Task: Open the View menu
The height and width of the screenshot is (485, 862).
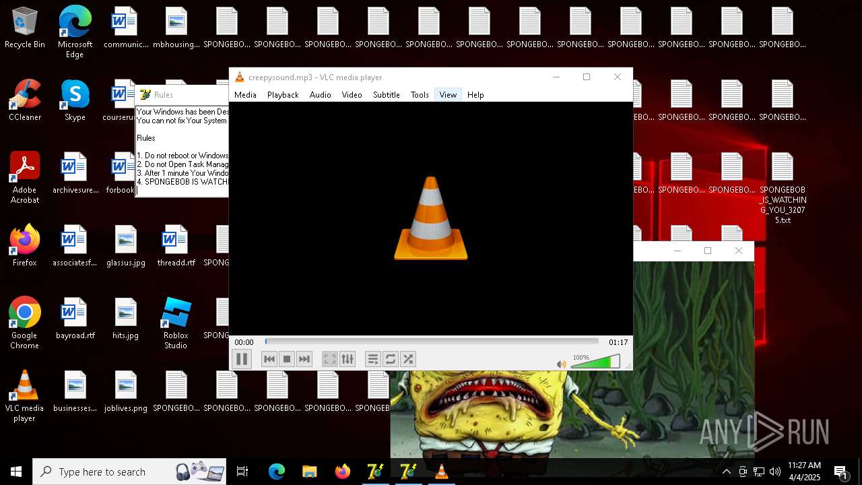Action: pyautogui.click(x=448, y=95)
